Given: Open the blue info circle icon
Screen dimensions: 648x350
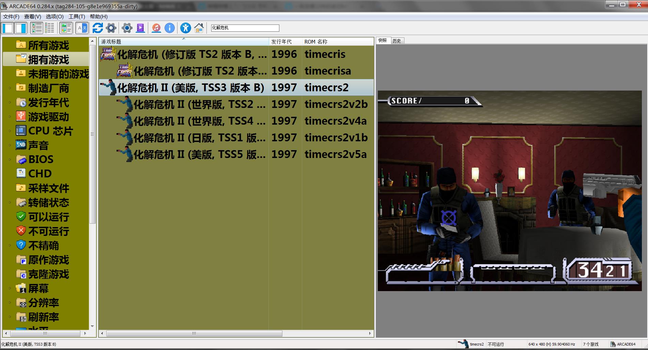Looking at the screenshot, I should tap(169, 28).
